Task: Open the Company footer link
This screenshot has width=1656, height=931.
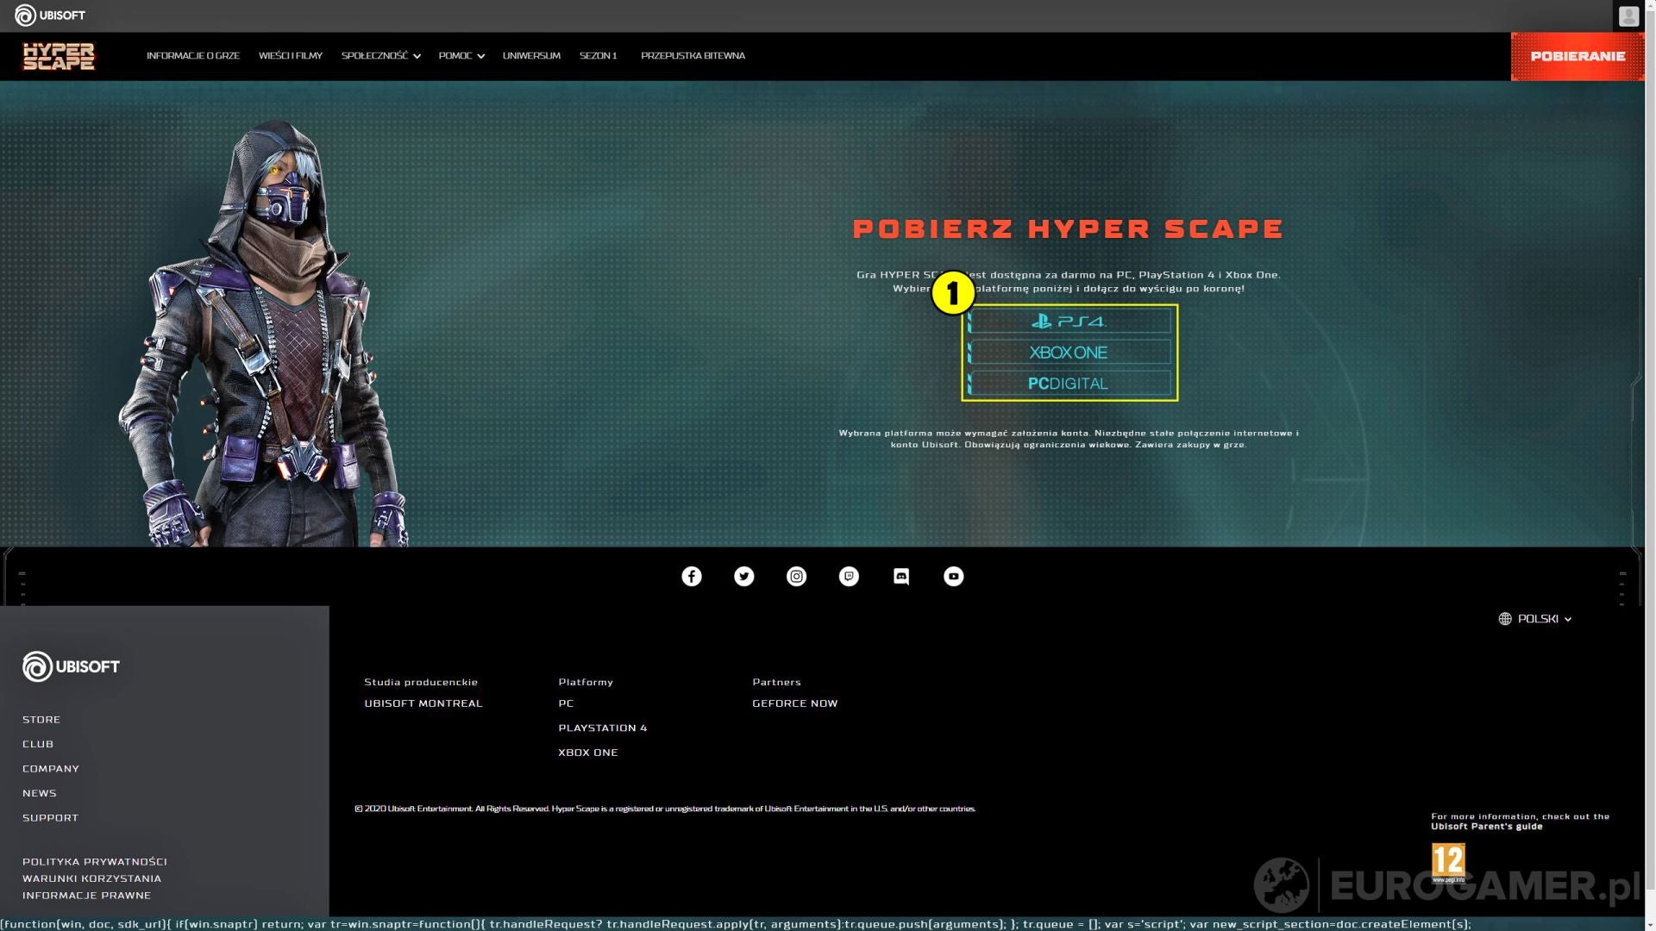Action: coord(51,769)
